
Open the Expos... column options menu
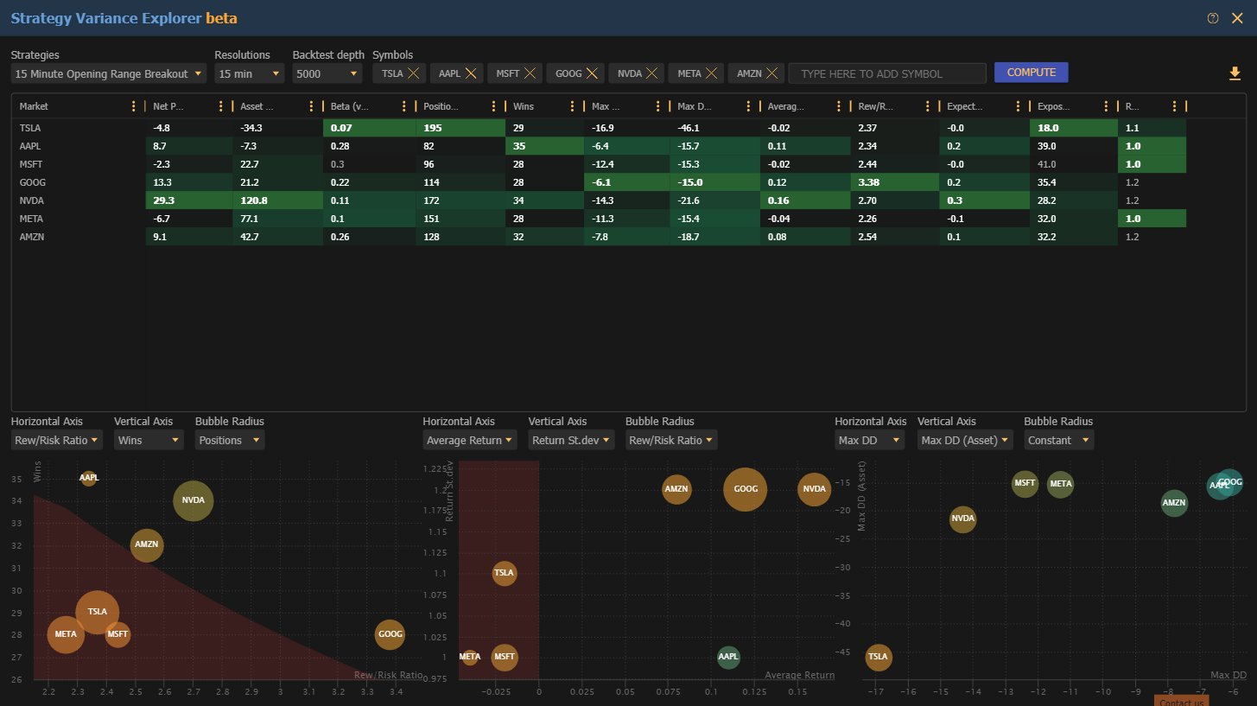(1105, 106)
